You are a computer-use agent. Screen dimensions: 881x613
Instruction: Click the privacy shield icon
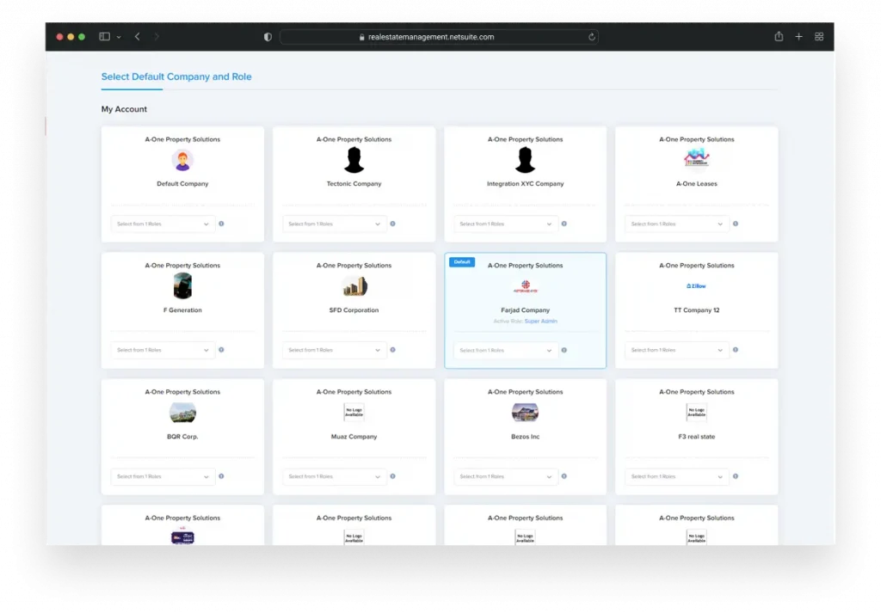[x=268, y=37]
